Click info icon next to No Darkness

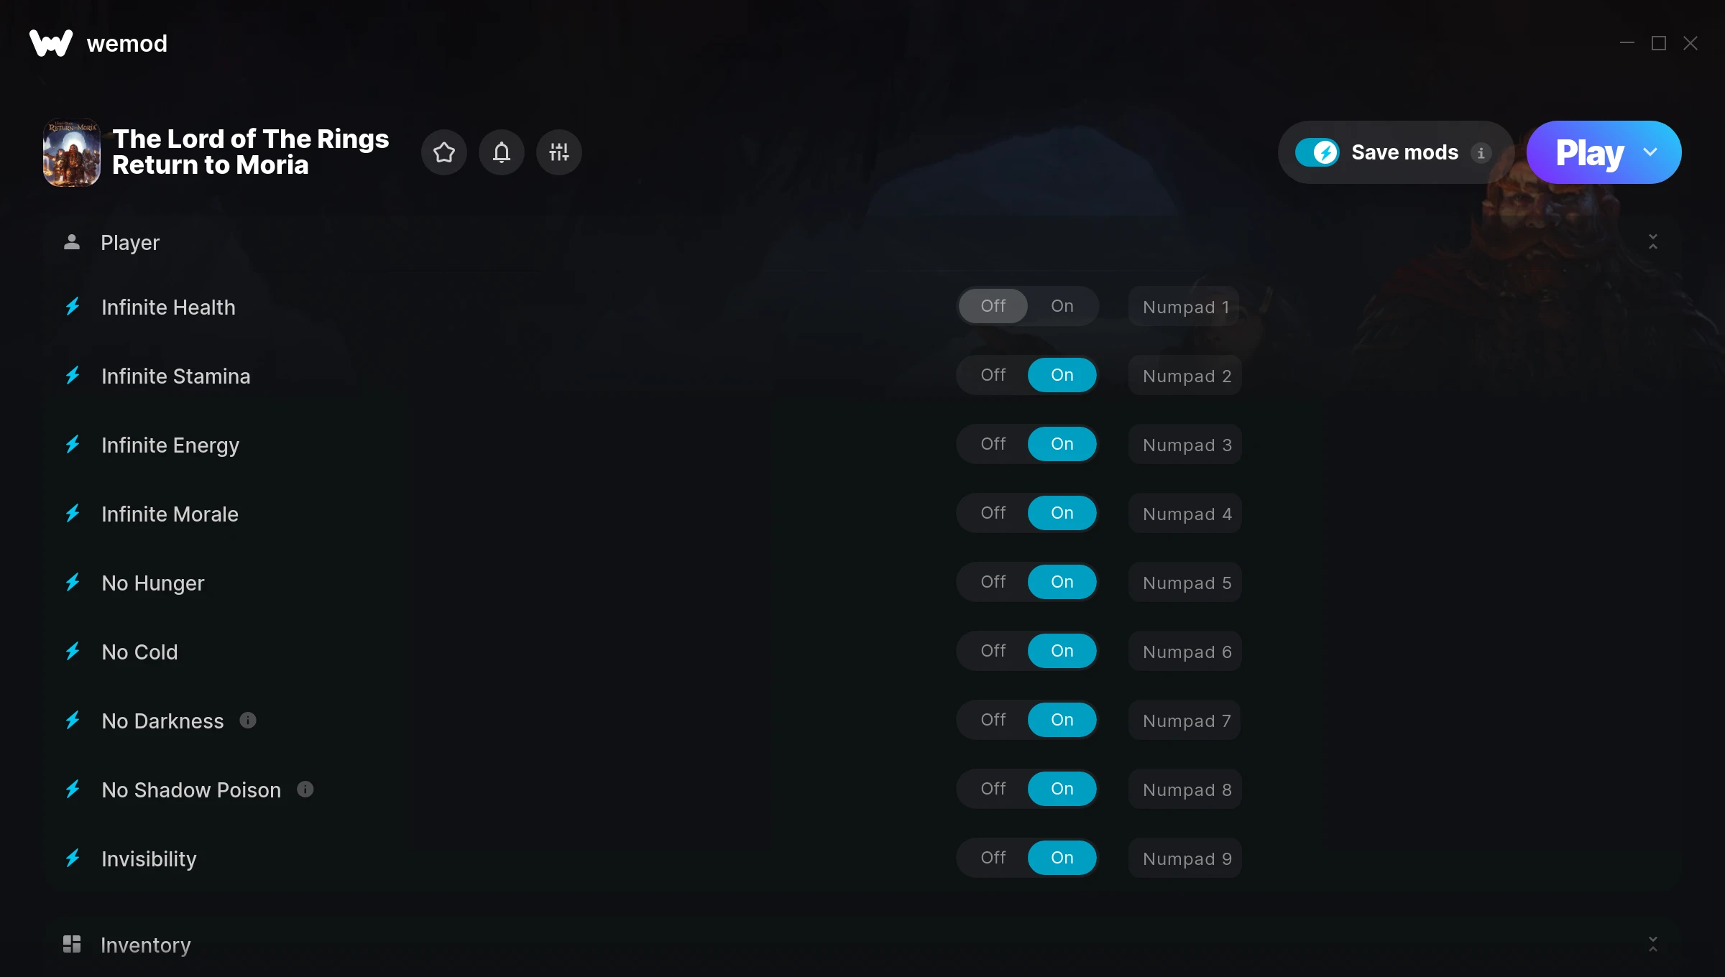(x=249, y=721)
